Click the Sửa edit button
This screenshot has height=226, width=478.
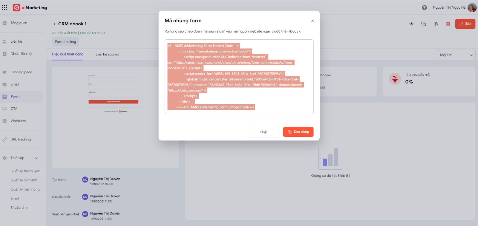(465, 24)
